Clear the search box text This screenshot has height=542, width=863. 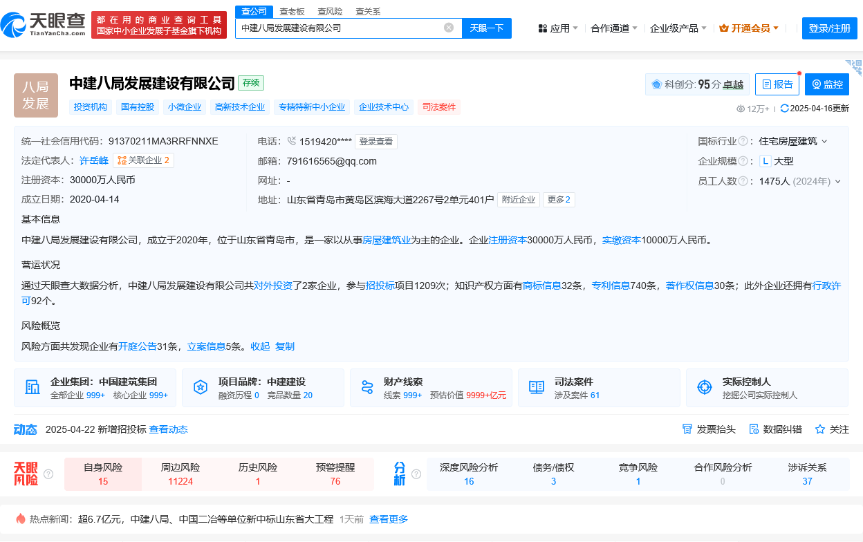449,28
